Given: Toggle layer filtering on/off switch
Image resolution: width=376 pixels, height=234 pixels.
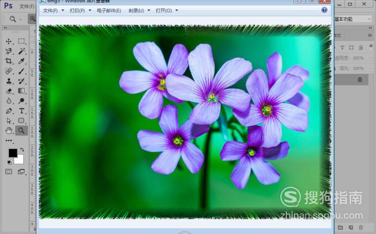Looking at the screenshot, I should [371, 46].
